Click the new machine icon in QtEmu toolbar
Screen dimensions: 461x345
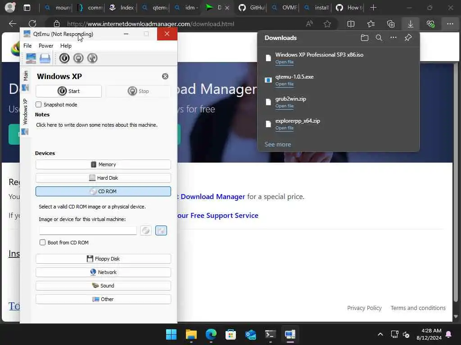(x=31, y=58)
